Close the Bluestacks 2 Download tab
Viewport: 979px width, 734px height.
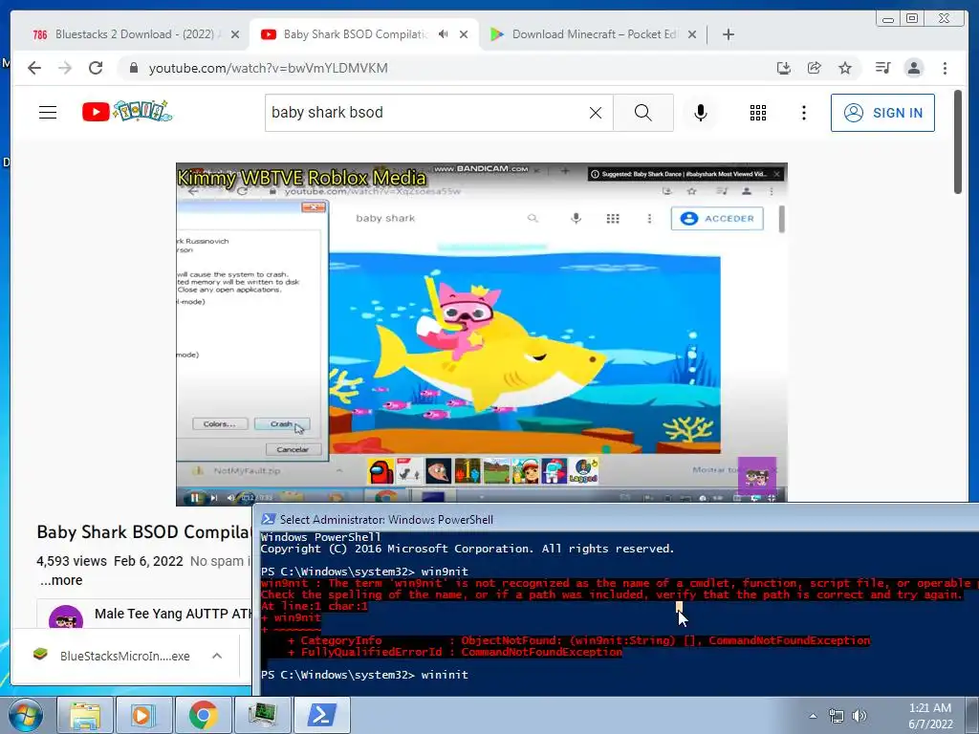[x=235, y=35]
